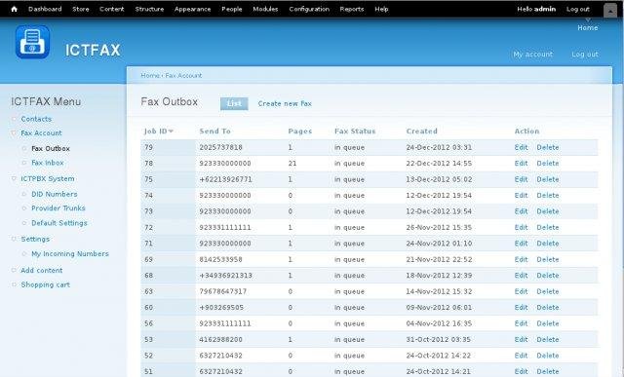Open Help admin menu item
Viewport: 624px width, 377px height.
coord(381,9)
